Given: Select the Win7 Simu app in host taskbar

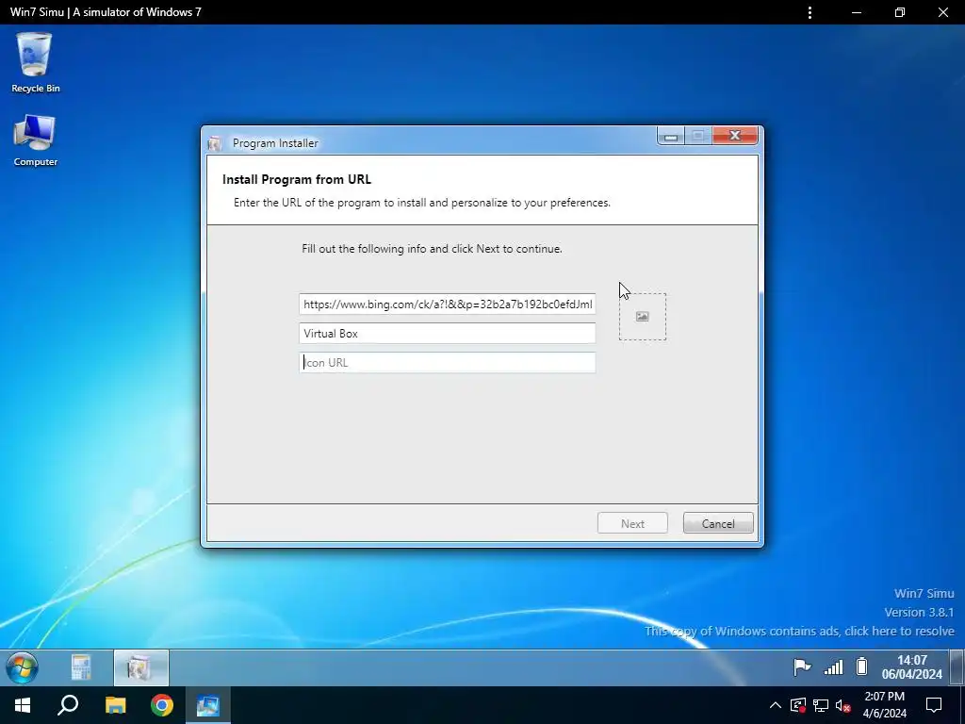Looking at the screenshot, I should 208,705.
